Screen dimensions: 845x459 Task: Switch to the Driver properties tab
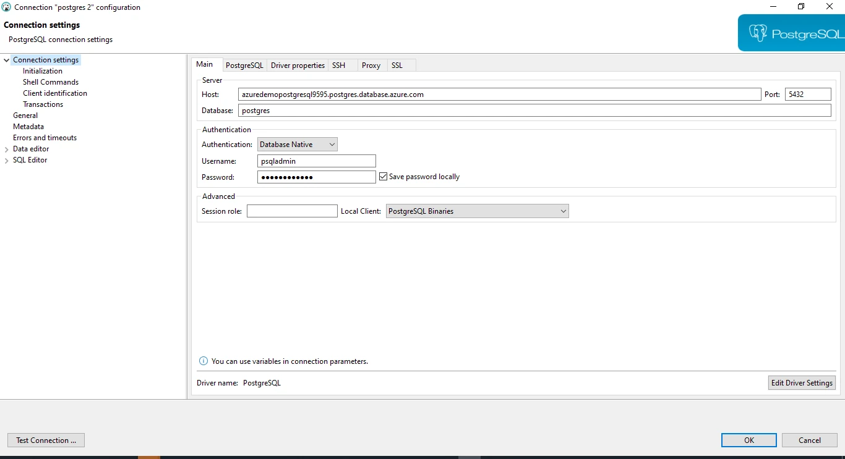point(298,65)
